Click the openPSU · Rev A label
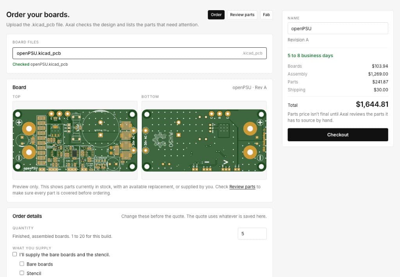The height and width of the screenshot is (277, 400). [250, 88]
